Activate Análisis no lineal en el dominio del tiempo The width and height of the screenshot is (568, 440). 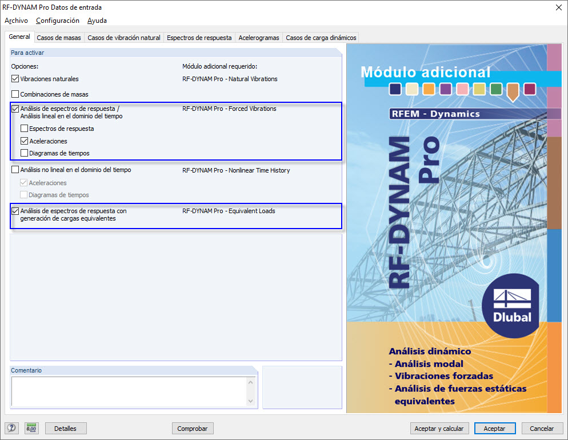coord(15,170)
